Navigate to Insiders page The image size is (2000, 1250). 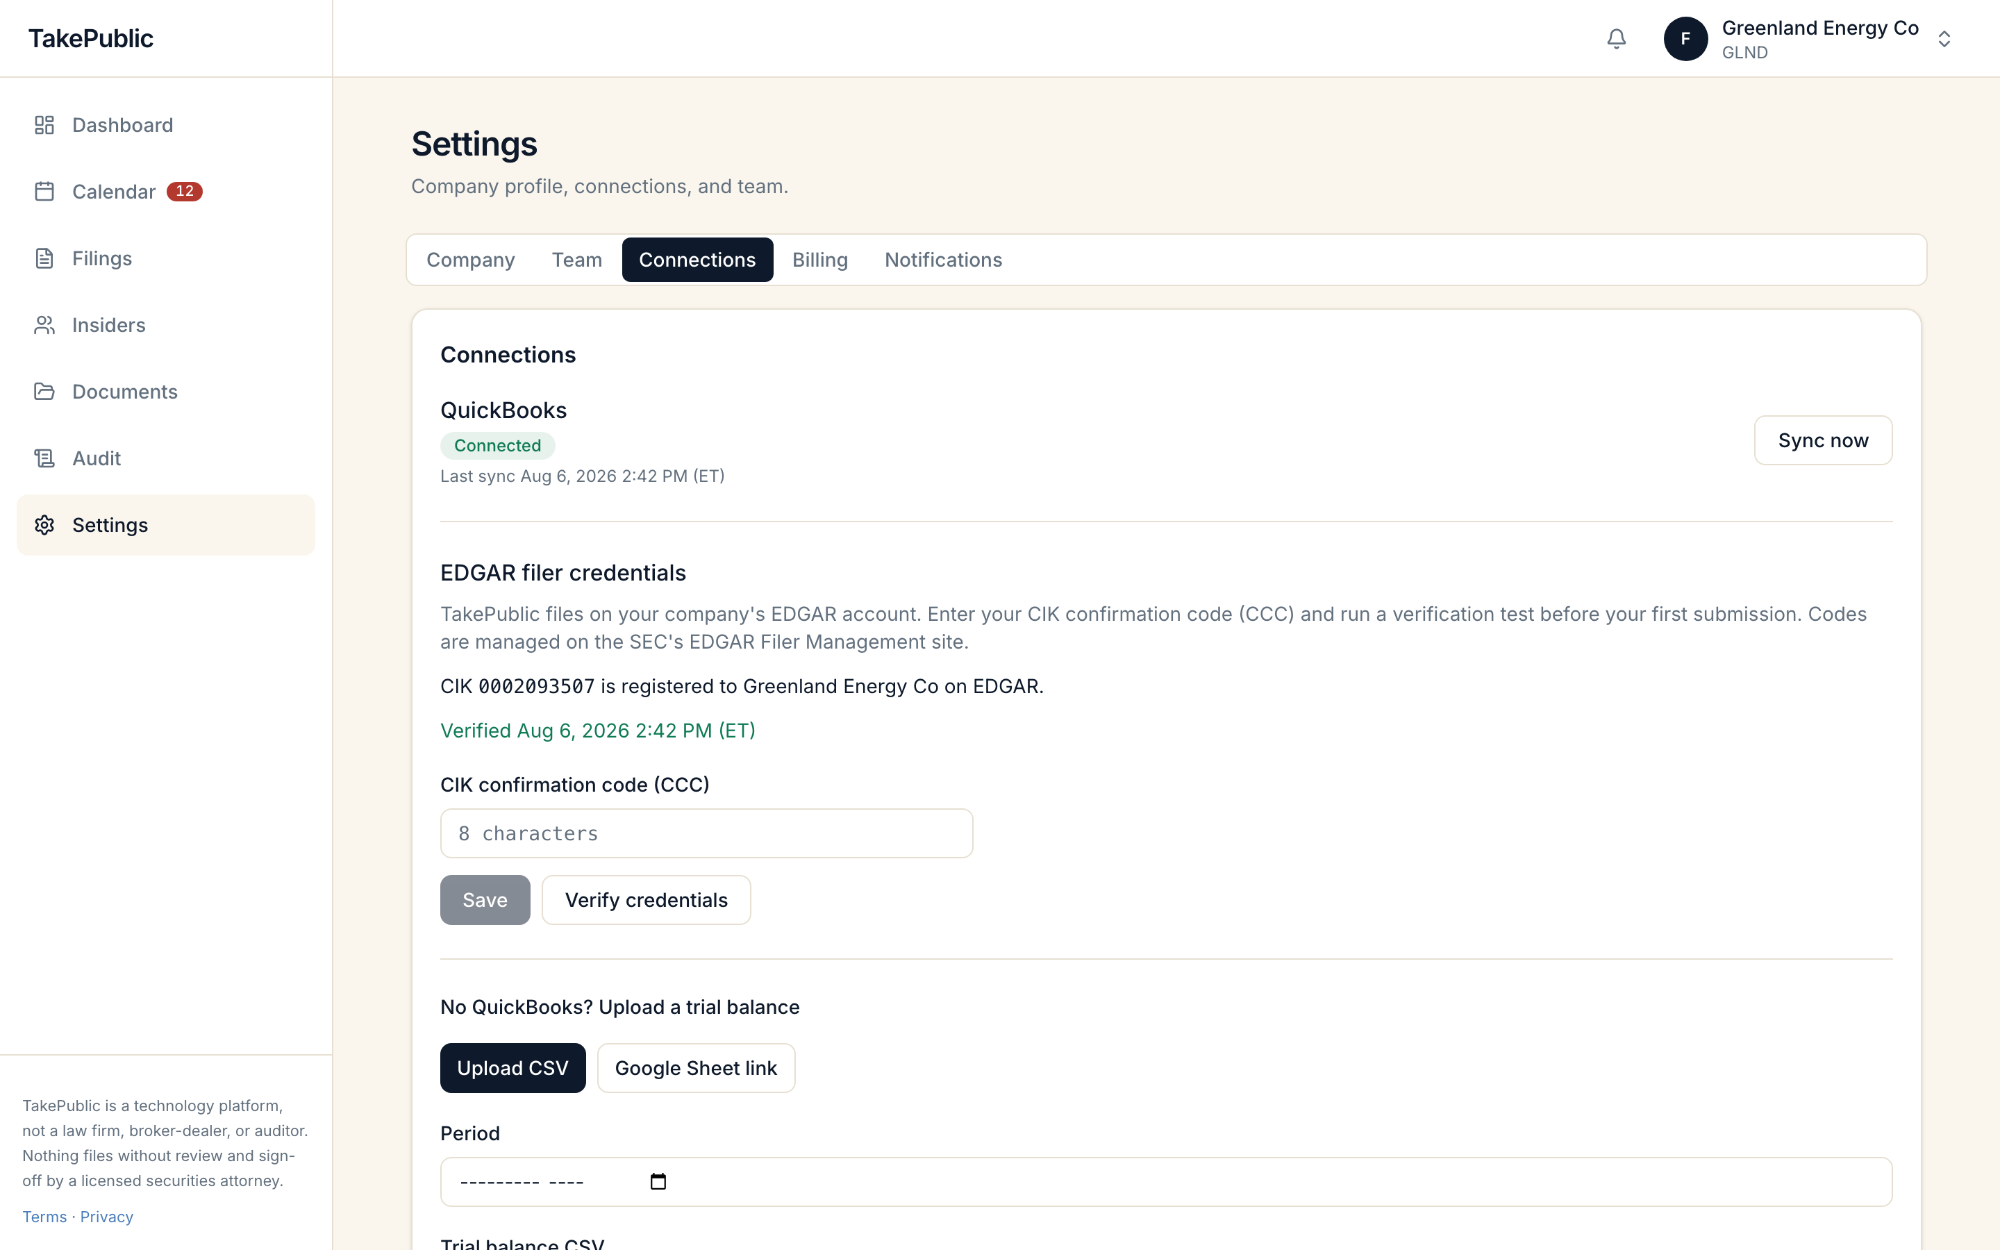(x=165, y=325)
